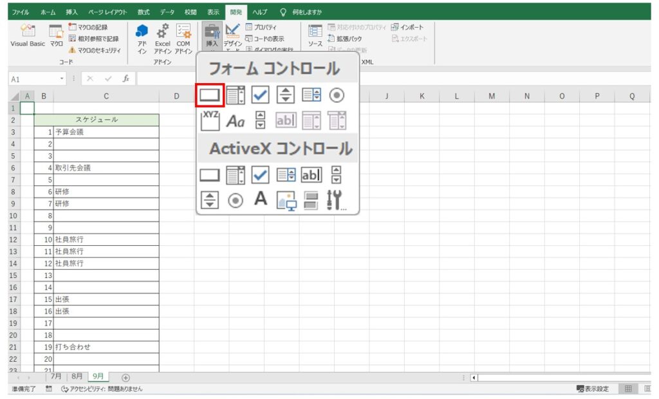
Task: Select the Form Control checkbox icon
Action: [260, 95]
